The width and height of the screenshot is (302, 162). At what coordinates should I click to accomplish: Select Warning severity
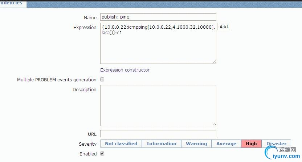(x=196, y=144)
